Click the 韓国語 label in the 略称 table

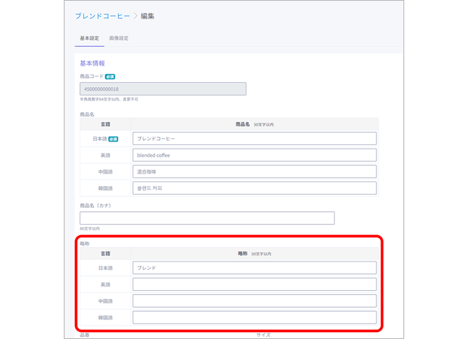tap(105, 318)
